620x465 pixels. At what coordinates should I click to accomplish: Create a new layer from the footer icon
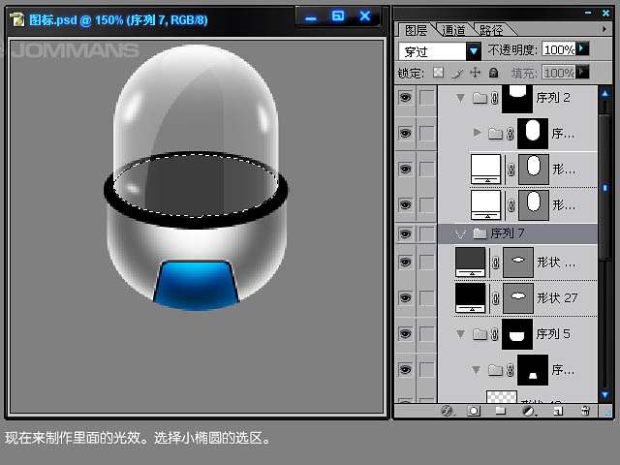(558, 411)
